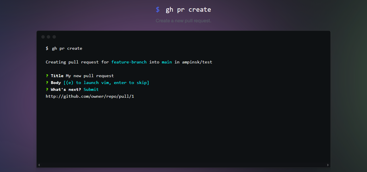
Task: Click the progress bar beneath the terminal window
Action: click(x=183, y=165)
